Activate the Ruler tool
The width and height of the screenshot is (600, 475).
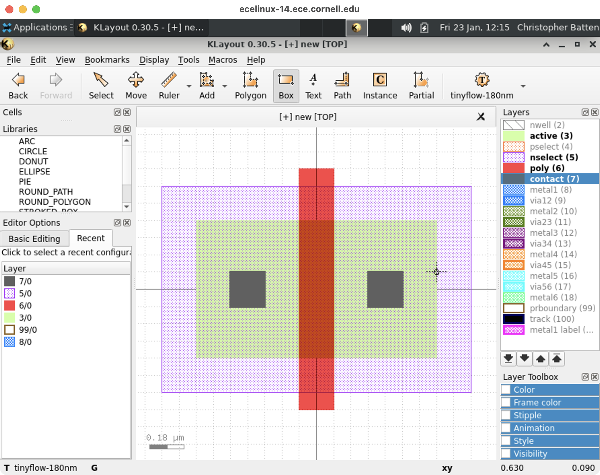click(169, 86)
